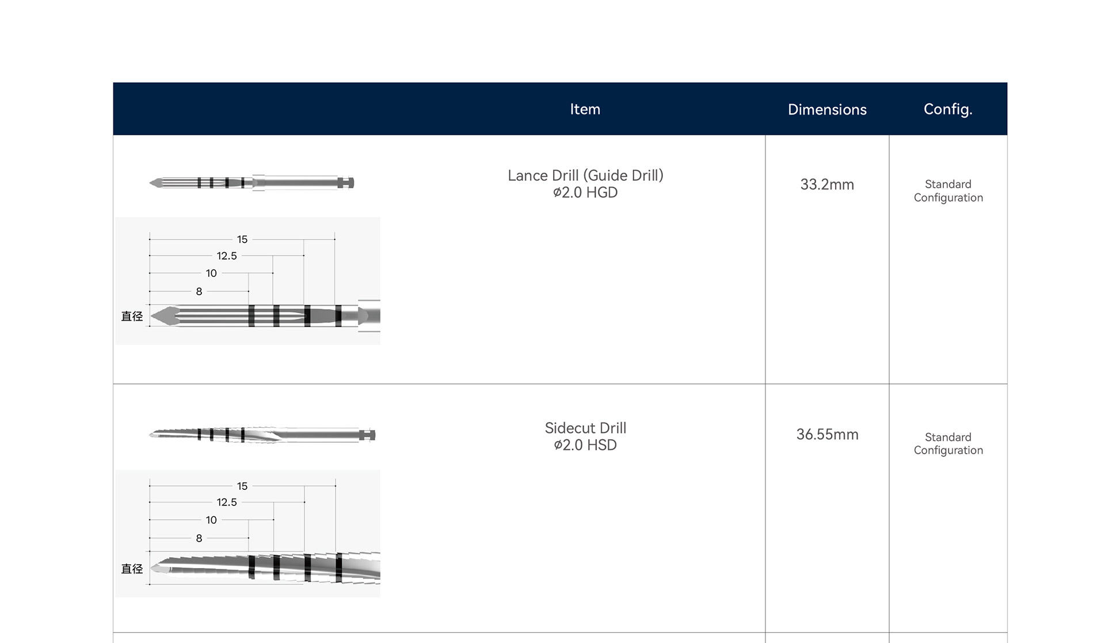Click the 15 marking in Lance Drill diagram
The height and width of the screenshot is (643, 1105).
pos(242,239)
